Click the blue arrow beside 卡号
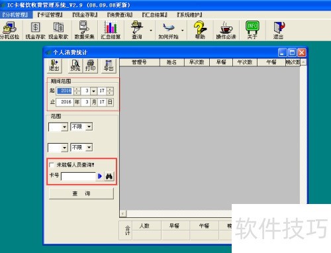The height and width of the screenshot is (253, 331). 100,176
